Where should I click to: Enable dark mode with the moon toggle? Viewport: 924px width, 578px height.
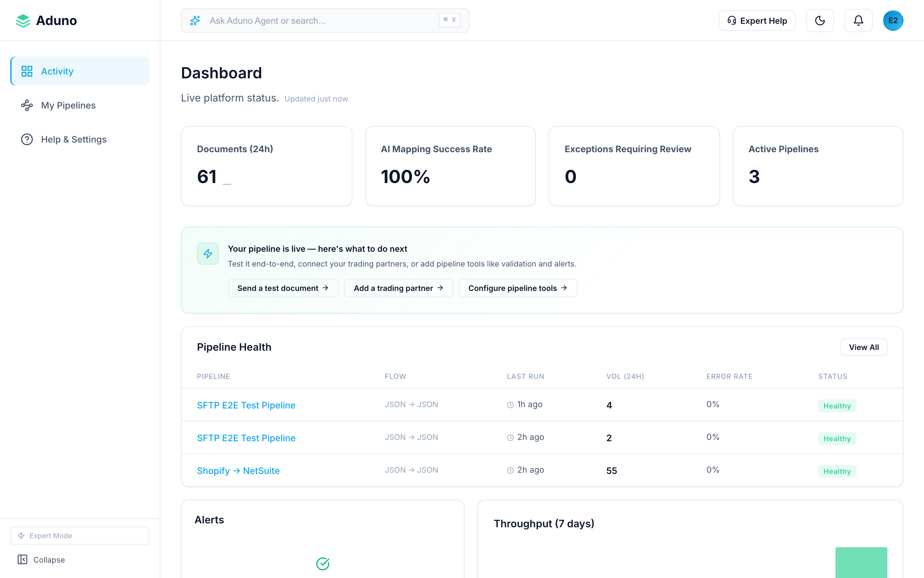coord(820,20)
